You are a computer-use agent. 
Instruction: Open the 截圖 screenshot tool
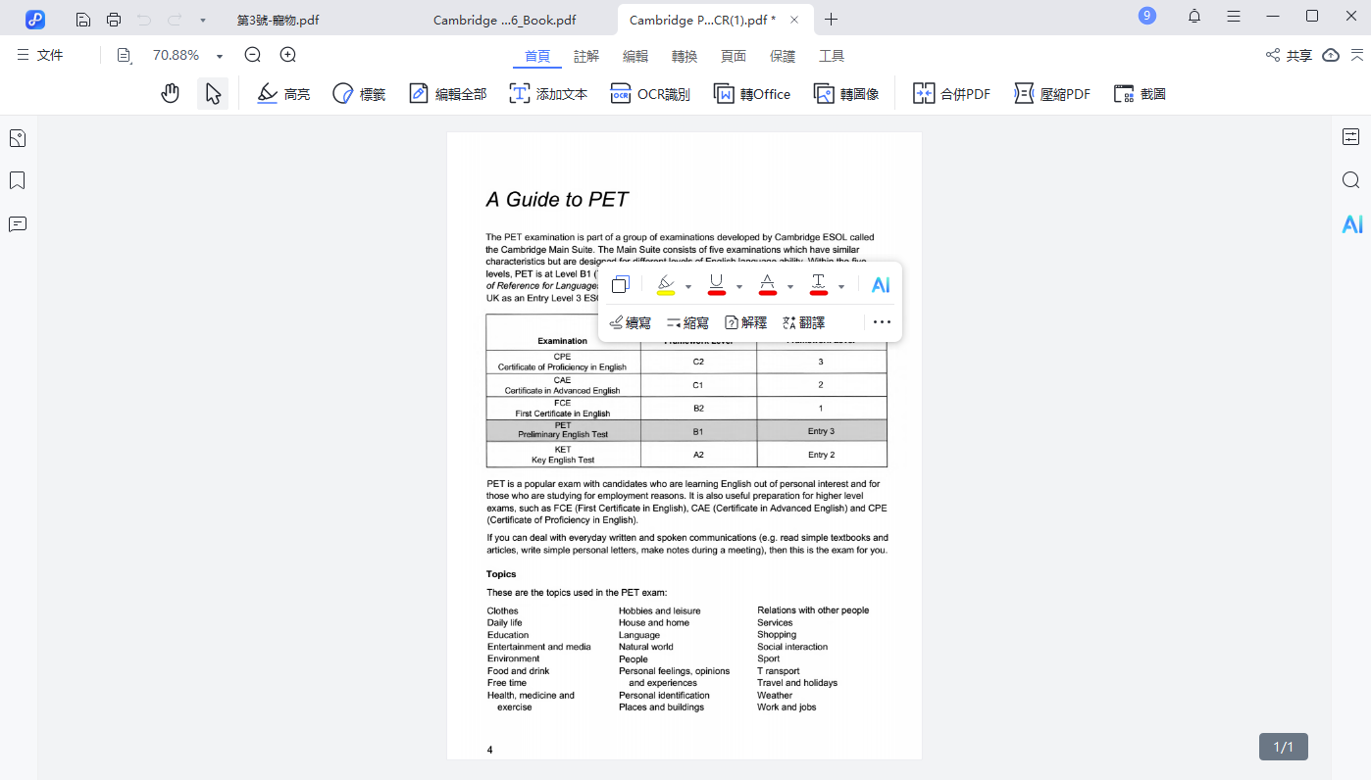click(x=1139, y=93)
